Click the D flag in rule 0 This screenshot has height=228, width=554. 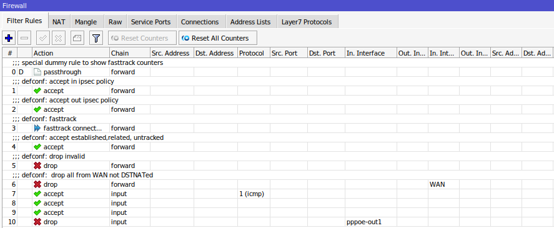pos(21,72)
